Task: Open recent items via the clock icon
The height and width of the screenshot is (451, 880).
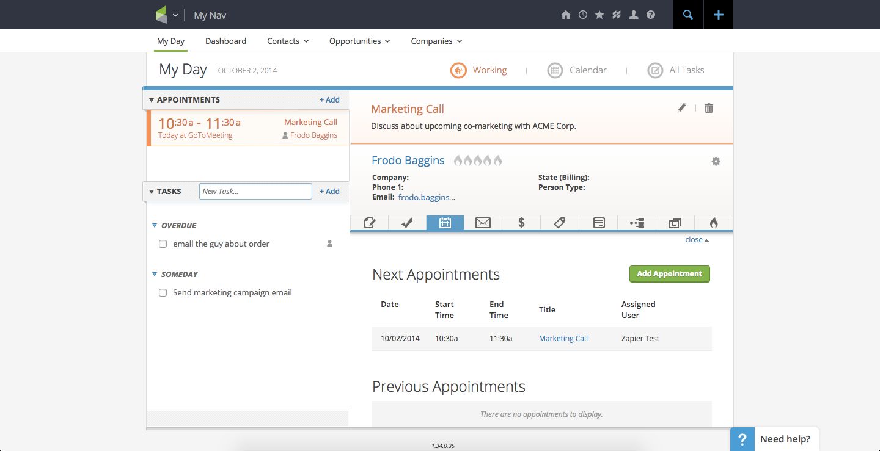Action: click(x=583, y=15)
